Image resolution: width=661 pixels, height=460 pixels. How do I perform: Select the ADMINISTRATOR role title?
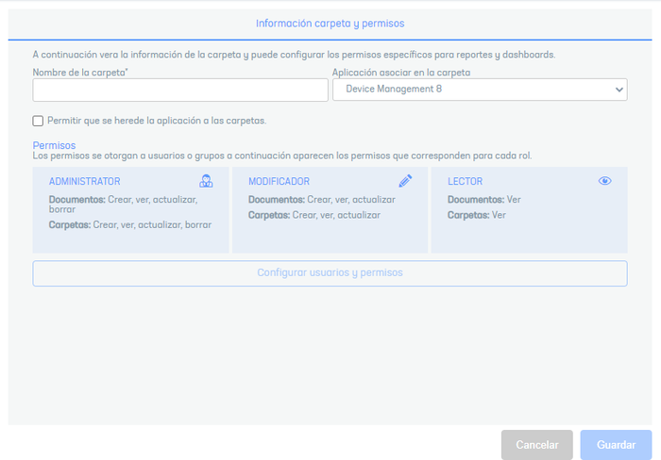point(84,181)
